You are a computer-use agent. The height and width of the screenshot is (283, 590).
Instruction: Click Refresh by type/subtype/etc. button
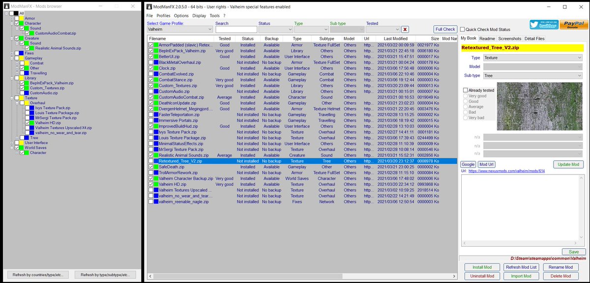[106, 275]
